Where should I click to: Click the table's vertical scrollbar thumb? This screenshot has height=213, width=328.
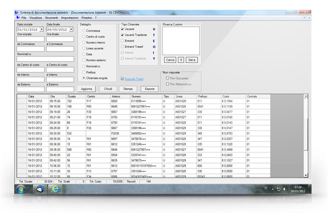coord(306,135)
